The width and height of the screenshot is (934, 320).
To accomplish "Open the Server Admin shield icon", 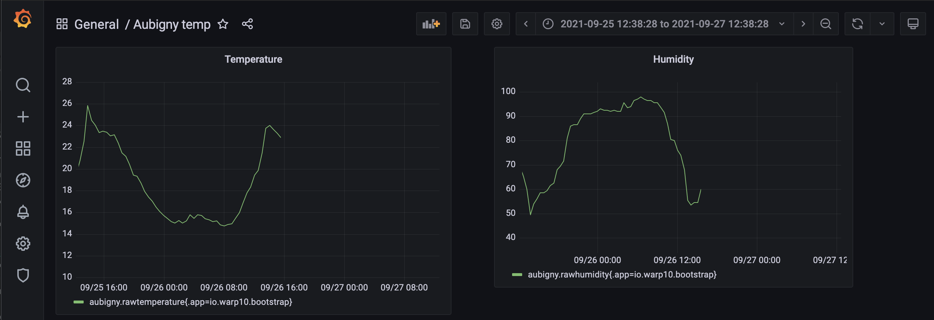I will (x=23, y=275).
